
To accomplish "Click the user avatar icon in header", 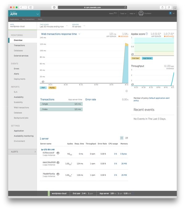I will tap(141, 13).
